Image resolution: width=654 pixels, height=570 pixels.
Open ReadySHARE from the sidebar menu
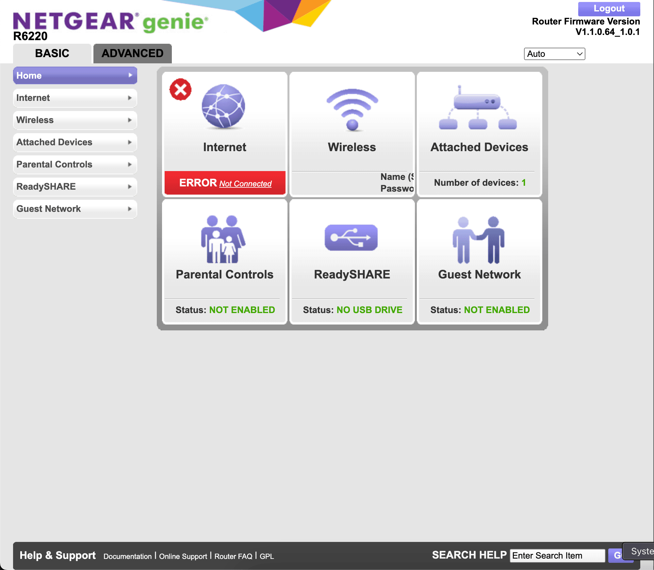[x=75, y=186]
